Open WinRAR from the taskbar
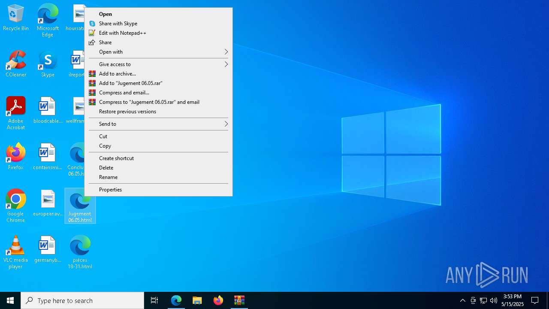The width and height of the screenshot is (549, 309). (x=239, y=300)
